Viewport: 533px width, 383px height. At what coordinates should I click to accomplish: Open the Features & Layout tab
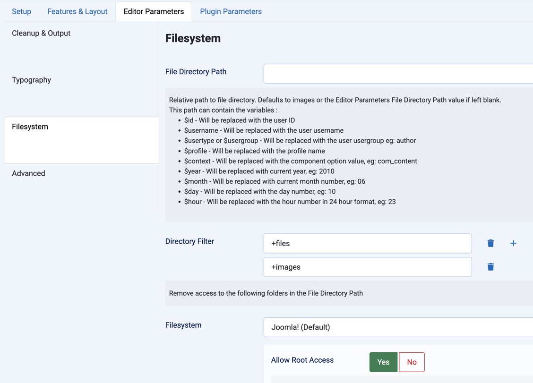(x=77, y=11)
